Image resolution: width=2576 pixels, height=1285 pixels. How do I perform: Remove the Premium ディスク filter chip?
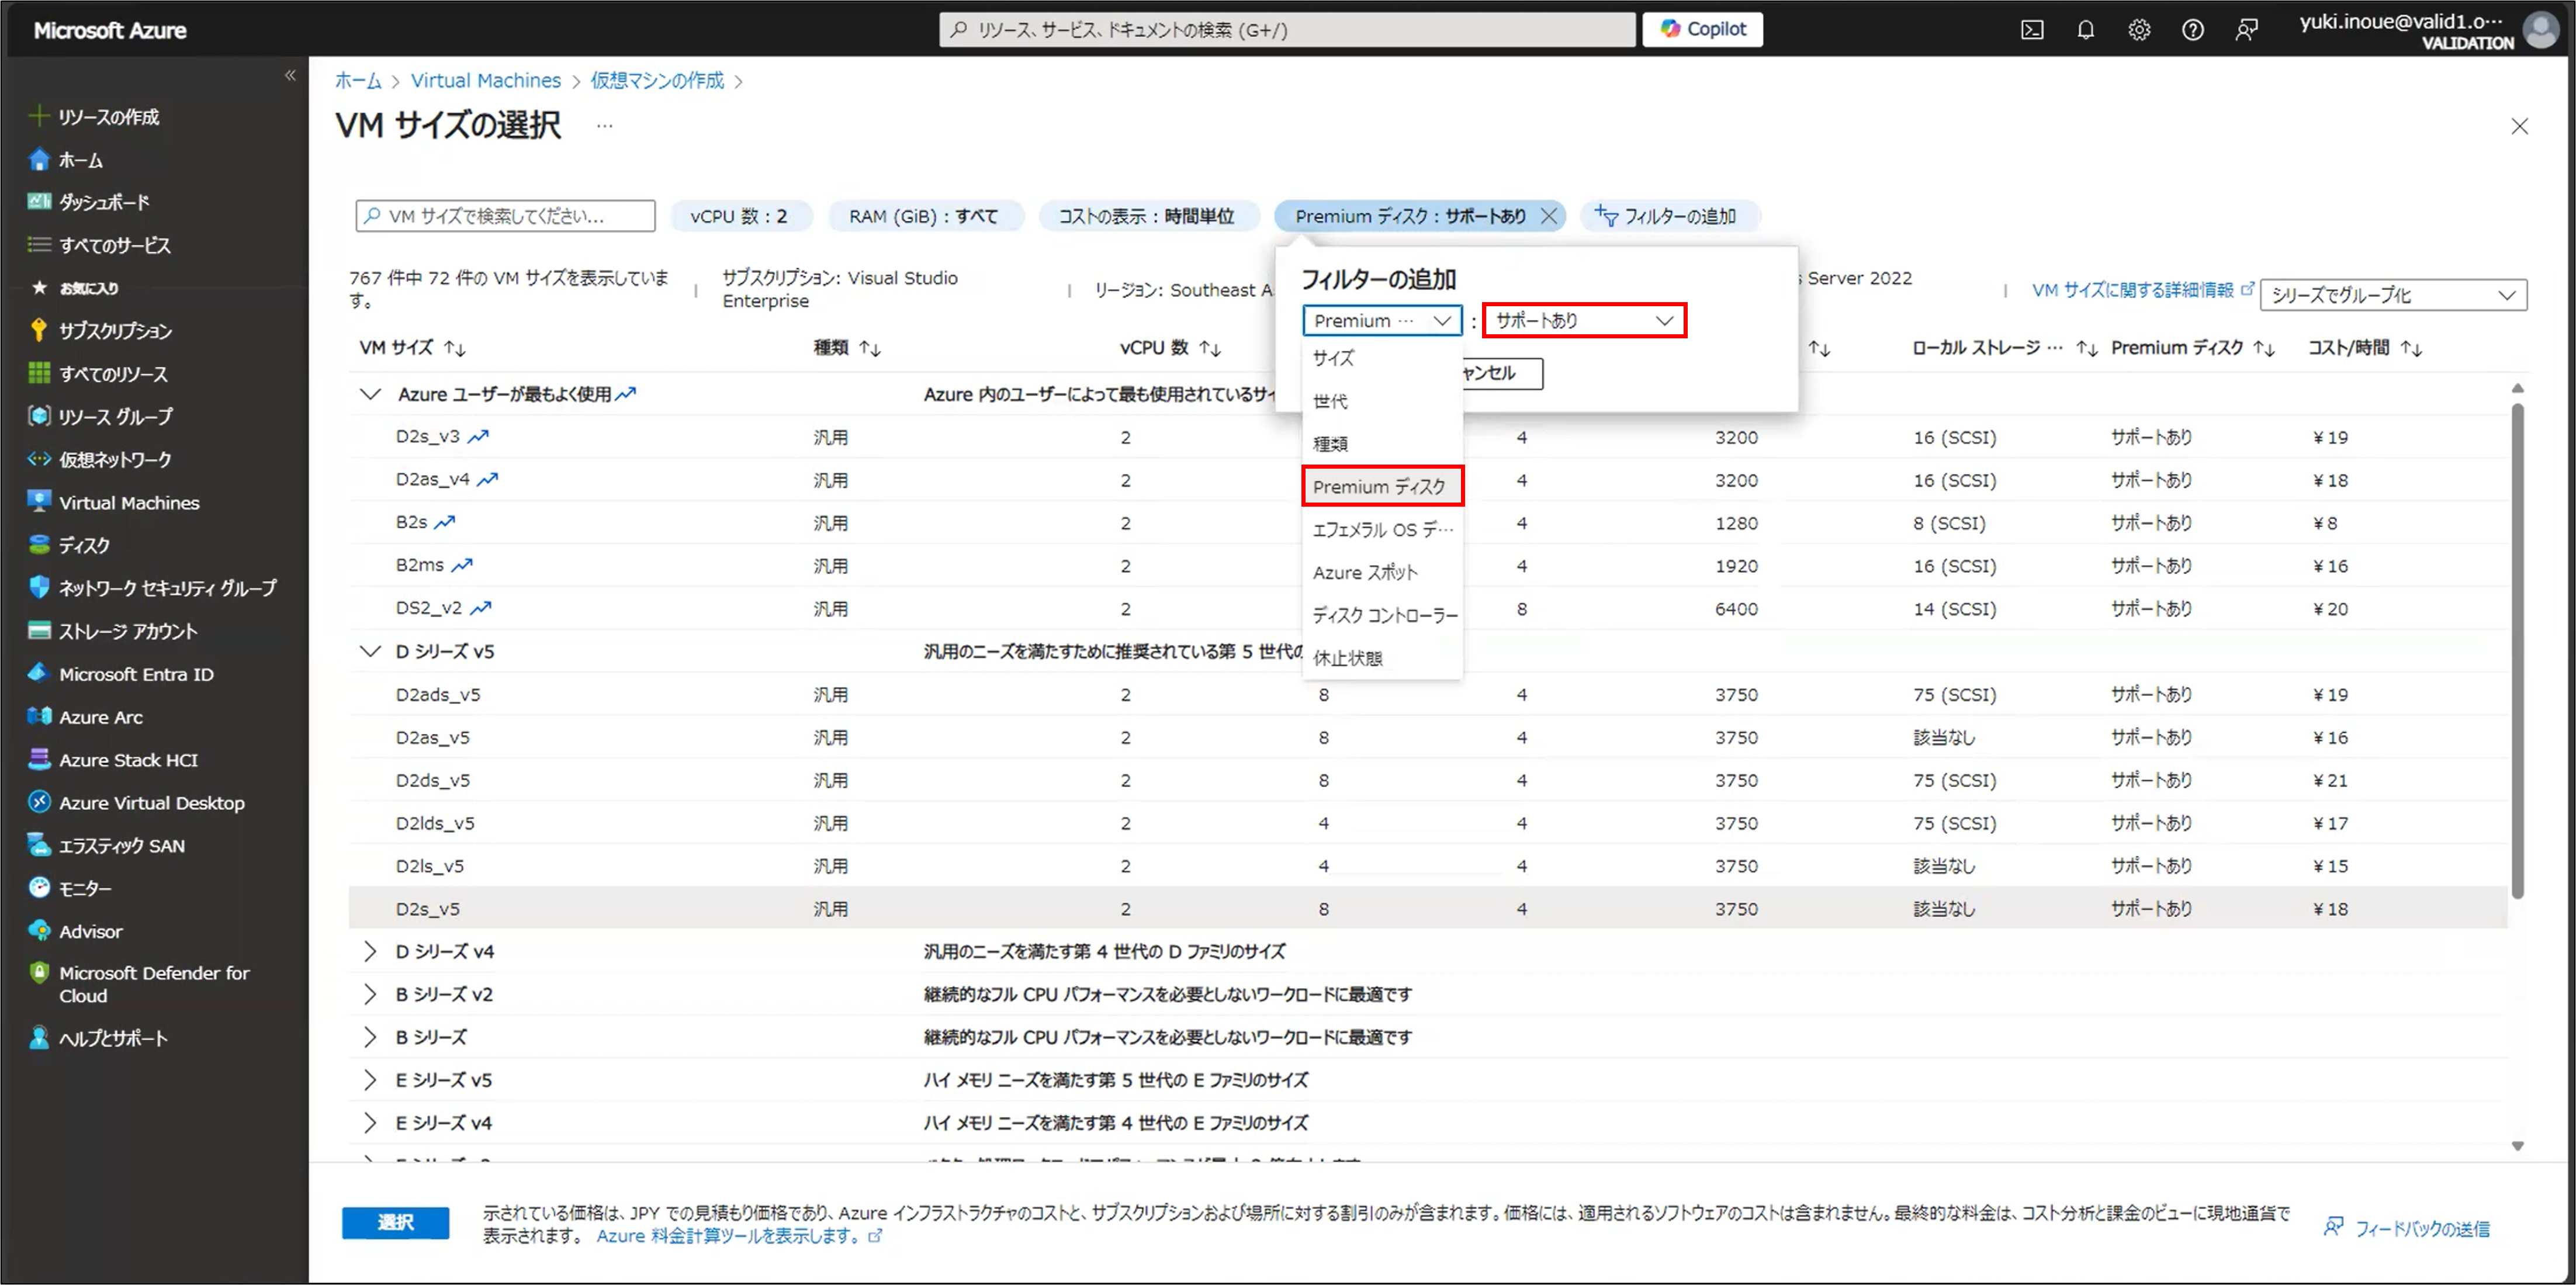1549,216
